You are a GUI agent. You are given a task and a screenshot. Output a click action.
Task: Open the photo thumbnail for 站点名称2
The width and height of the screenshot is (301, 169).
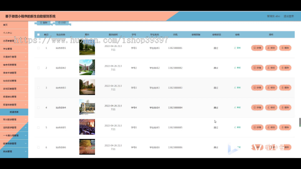[x=87, y=67]
